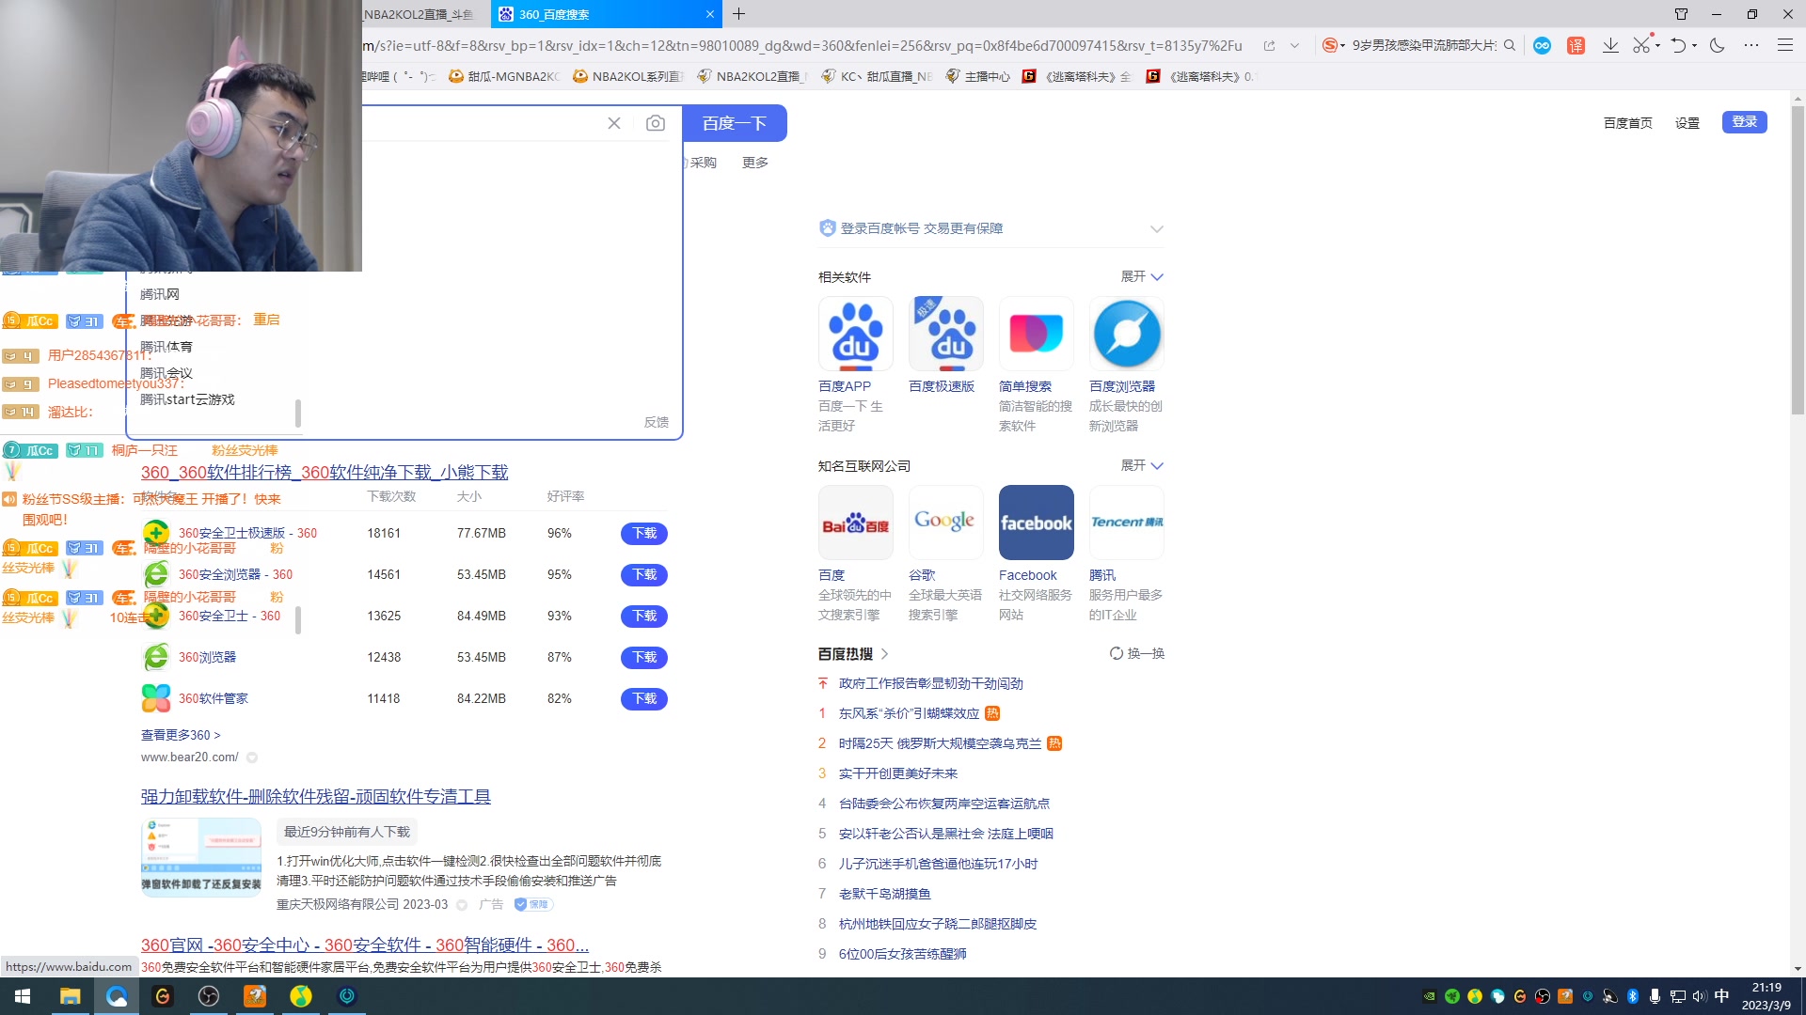Click the volume icon in system tray

(1699, 996)
